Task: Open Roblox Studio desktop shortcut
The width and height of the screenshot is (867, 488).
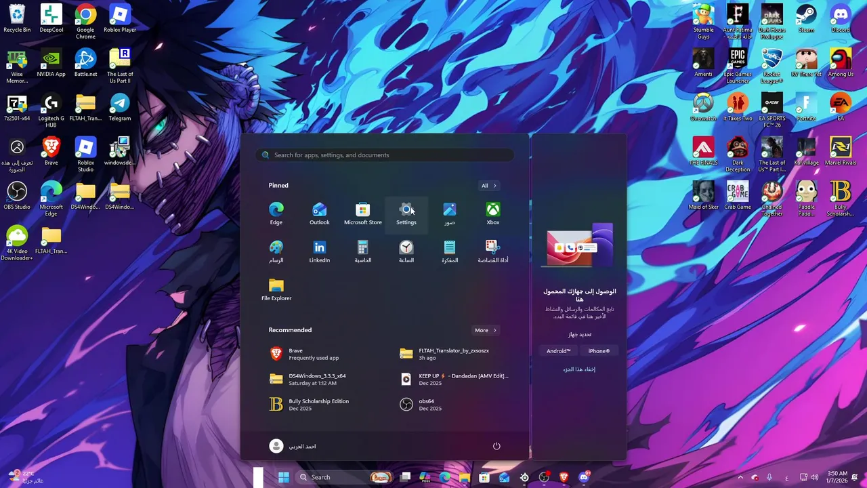Action: 85,155
